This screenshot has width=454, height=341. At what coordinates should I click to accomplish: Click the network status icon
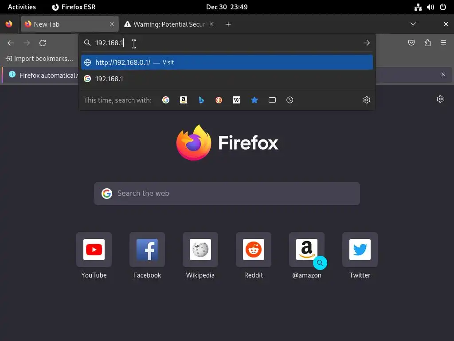coord(418,7)
